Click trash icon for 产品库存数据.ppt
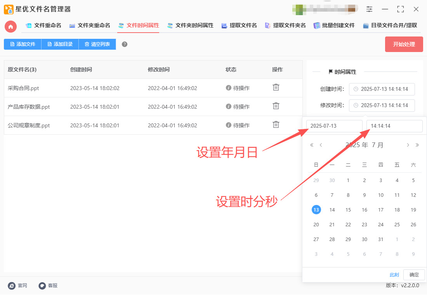This screenshot has width=427, height=295. (276, 106)
